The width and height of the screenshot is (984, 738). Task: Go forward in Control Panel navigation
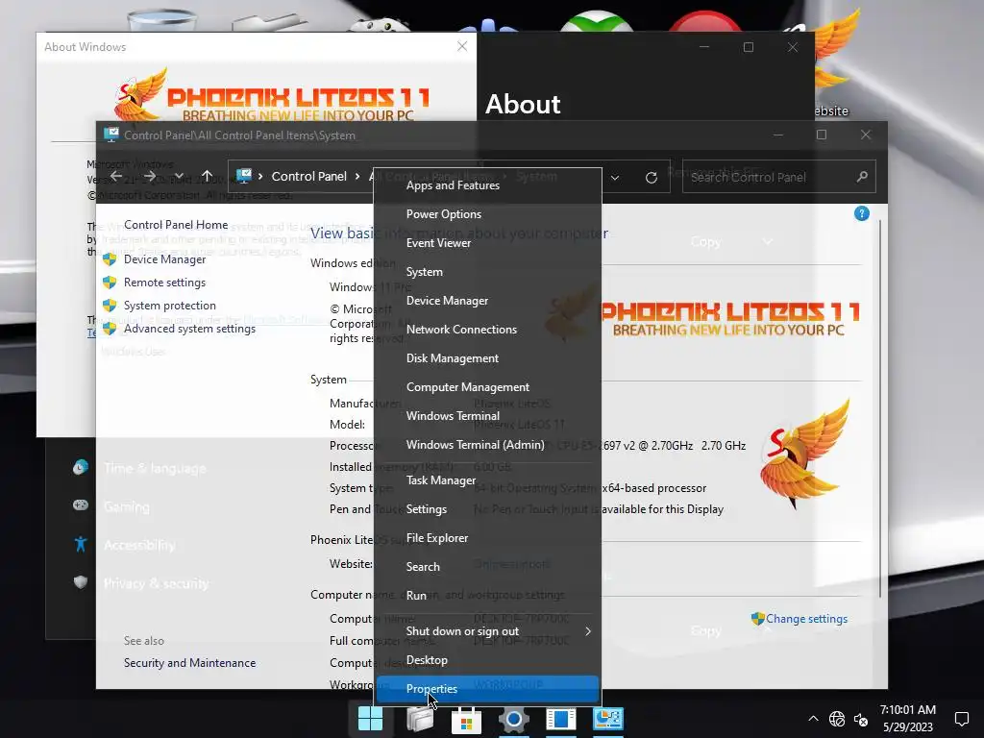click(149, 177)
